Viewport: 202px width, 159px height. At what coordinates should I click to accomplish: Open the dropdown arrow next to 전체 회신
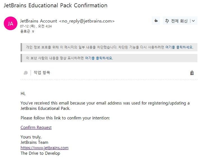tap(193, 21)
